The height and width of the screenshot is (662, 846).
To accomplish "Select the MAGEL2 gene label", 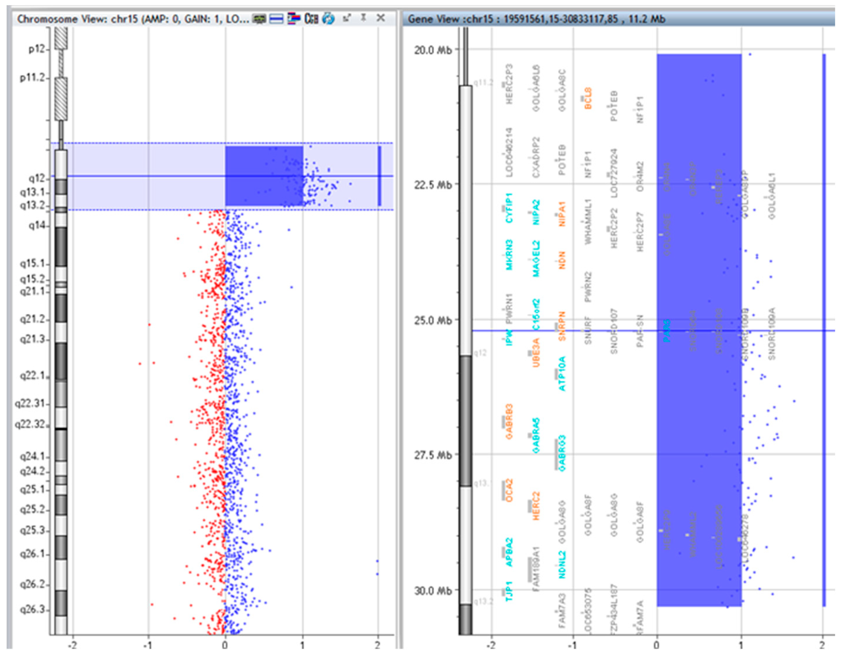I will pyautogui.click(x=536, y=259).
